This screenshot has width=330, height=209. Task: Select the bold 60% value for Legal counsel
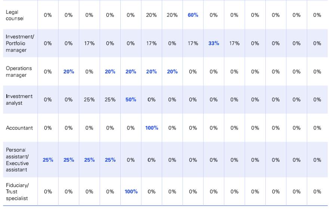click(193, 15)
